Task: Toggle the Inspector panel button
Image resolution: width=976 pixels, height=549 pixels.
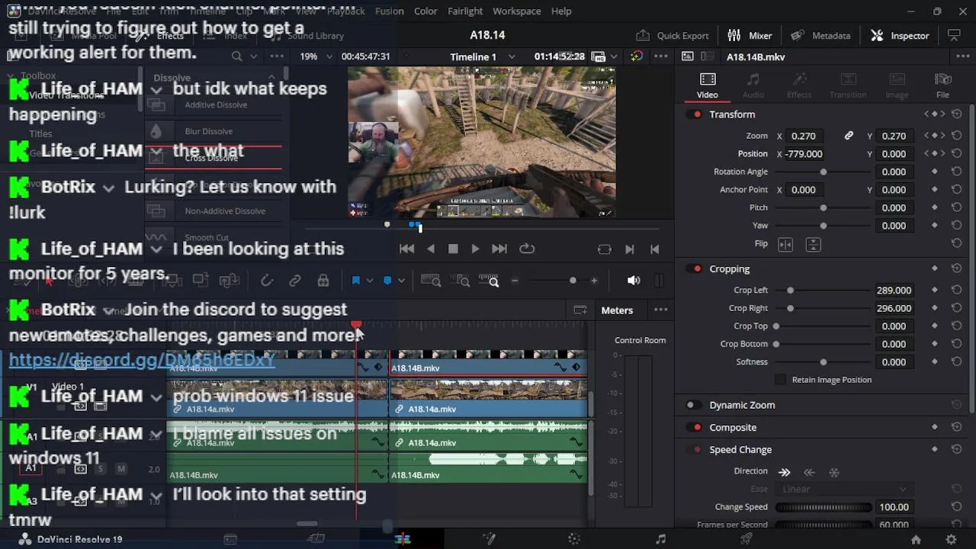Action: (x=901, y=35)
